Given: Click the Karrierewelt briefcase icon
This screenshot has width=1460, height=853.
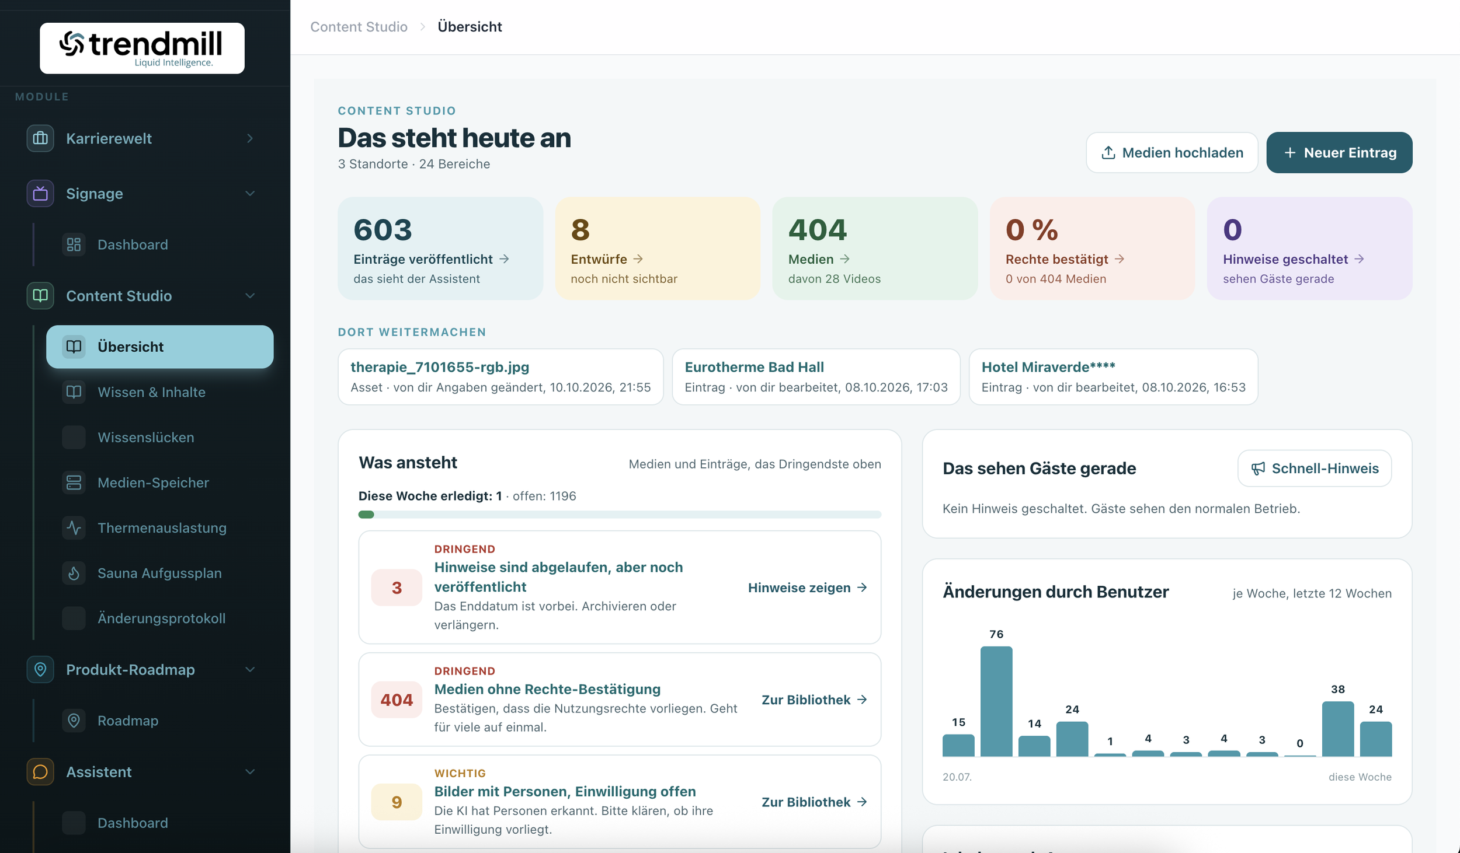Looking at the screenshot, I should (40, 138).
